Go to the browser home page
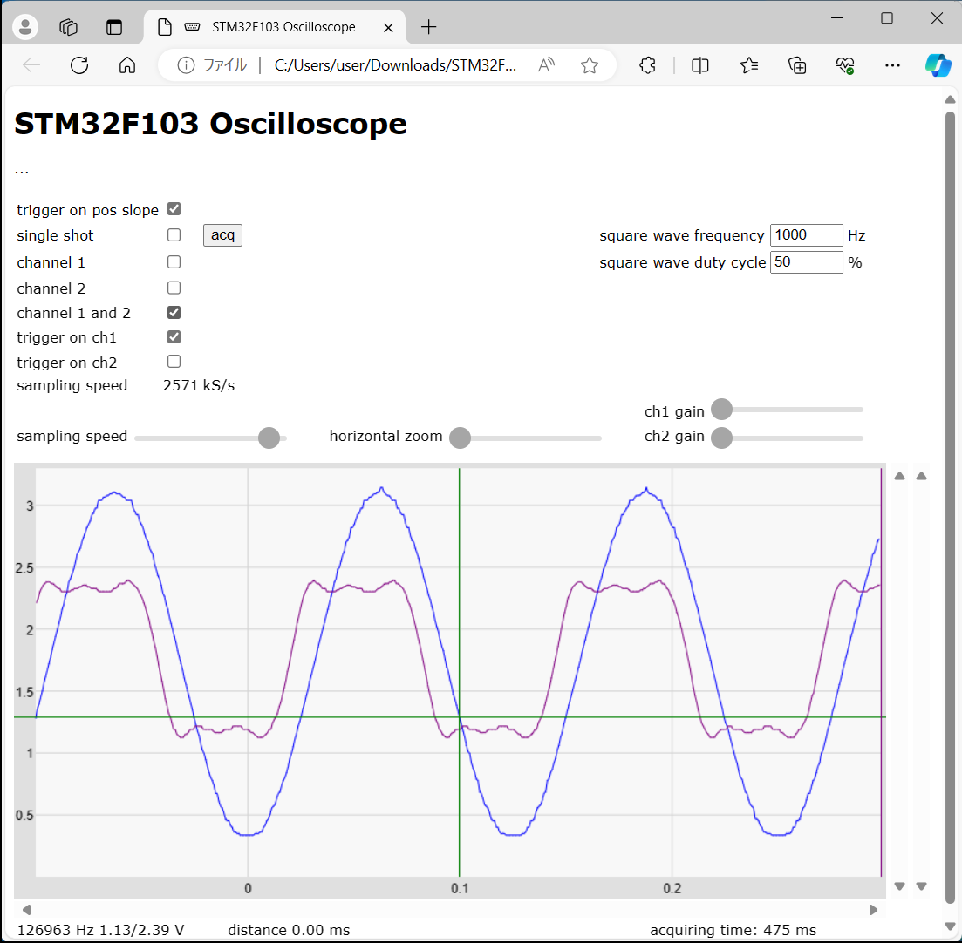 [x=127, y=65]
